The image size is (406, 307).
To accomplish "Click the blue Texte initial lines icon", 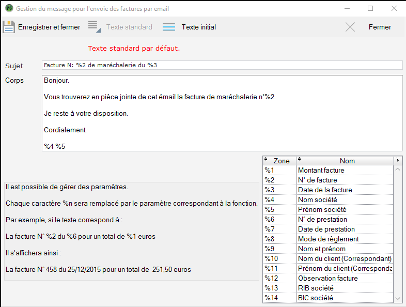I will click(169, 27).
